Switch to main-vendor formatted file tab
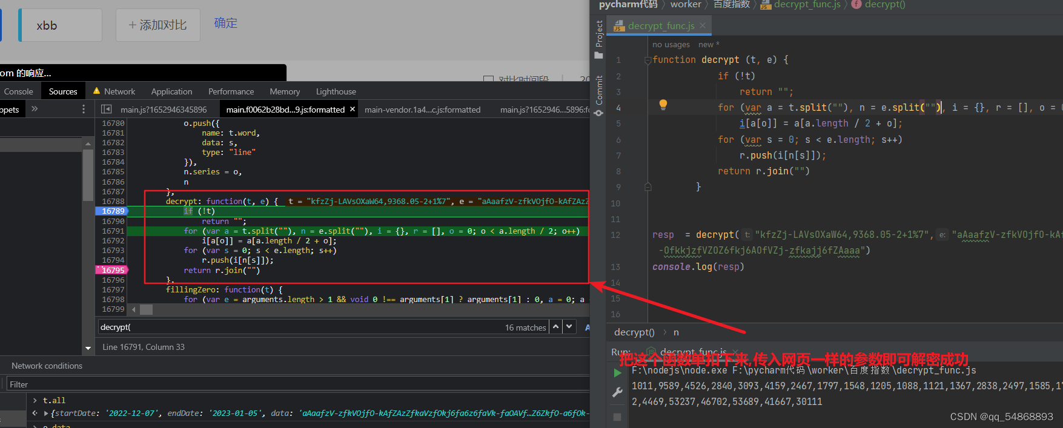Viewport: 1063px width, 428px height. point(422,110)
